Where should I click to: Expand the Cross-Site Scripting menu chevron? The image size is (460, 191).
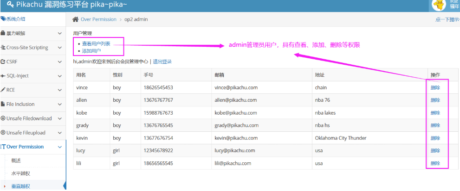click(x=59, y=48)
